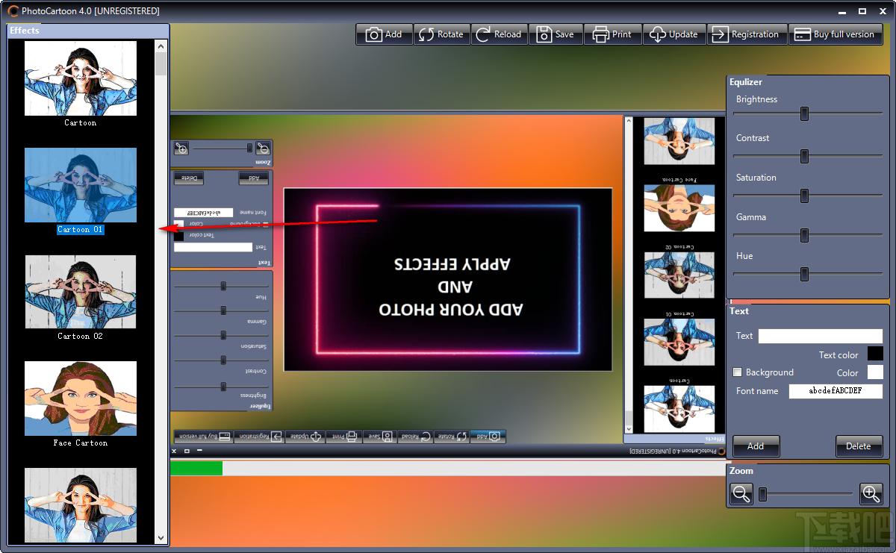The height and width of the screenshot is (553, 896).
Task: Click the Saturation slider handle
Action: coord(804,196)
